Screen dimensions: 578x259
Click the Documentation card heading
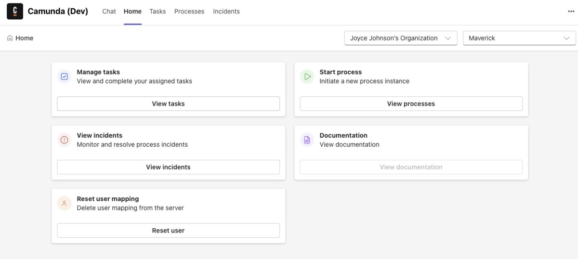pyautogui.click(x=343, y=136)
